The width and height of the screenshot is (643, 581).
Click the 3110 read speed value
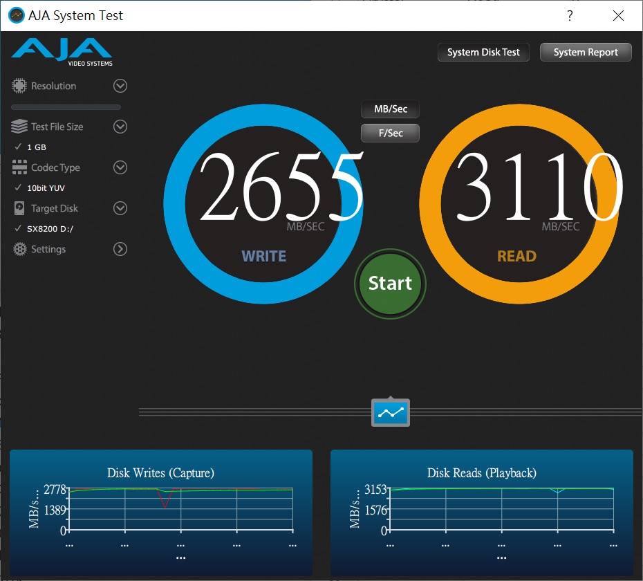(x=539, y=186)
